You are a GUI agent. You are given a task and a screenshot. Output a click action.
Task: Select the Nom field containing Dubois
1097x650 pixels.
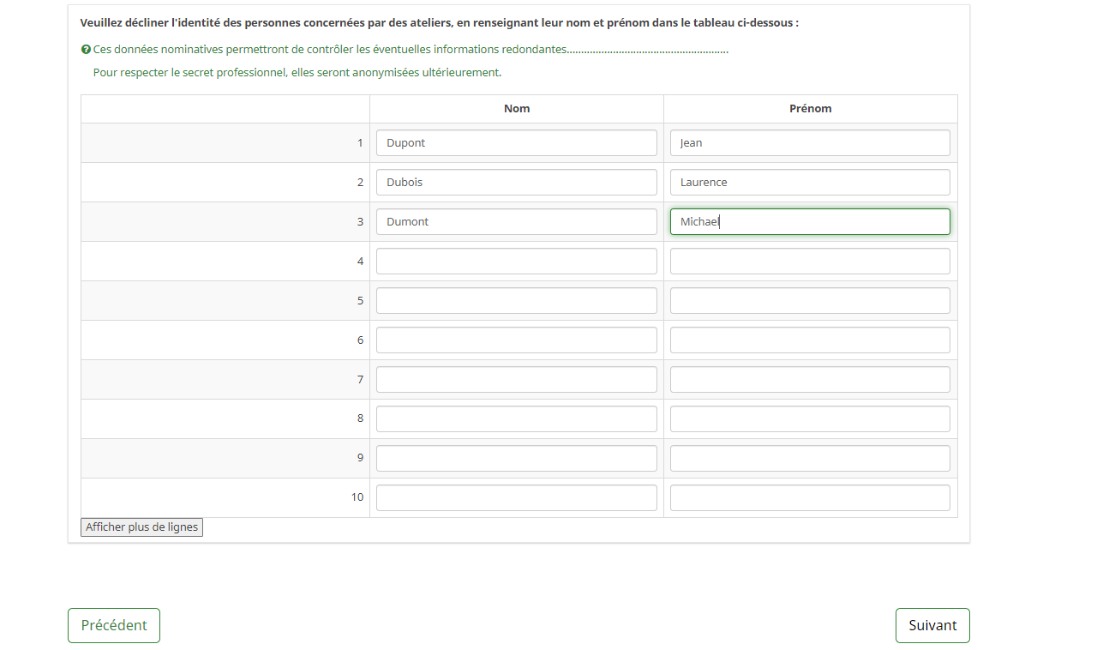[x=516, y=183]
